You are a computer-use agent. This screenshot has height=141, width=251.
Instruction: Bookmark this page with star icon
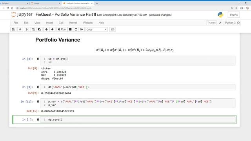click(x=236, y=8)
